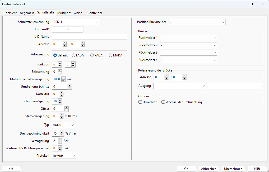Decrease the Offset value
Image resolution: width=269 pixels, height=172 pixels.
click(x=66, y=110)
